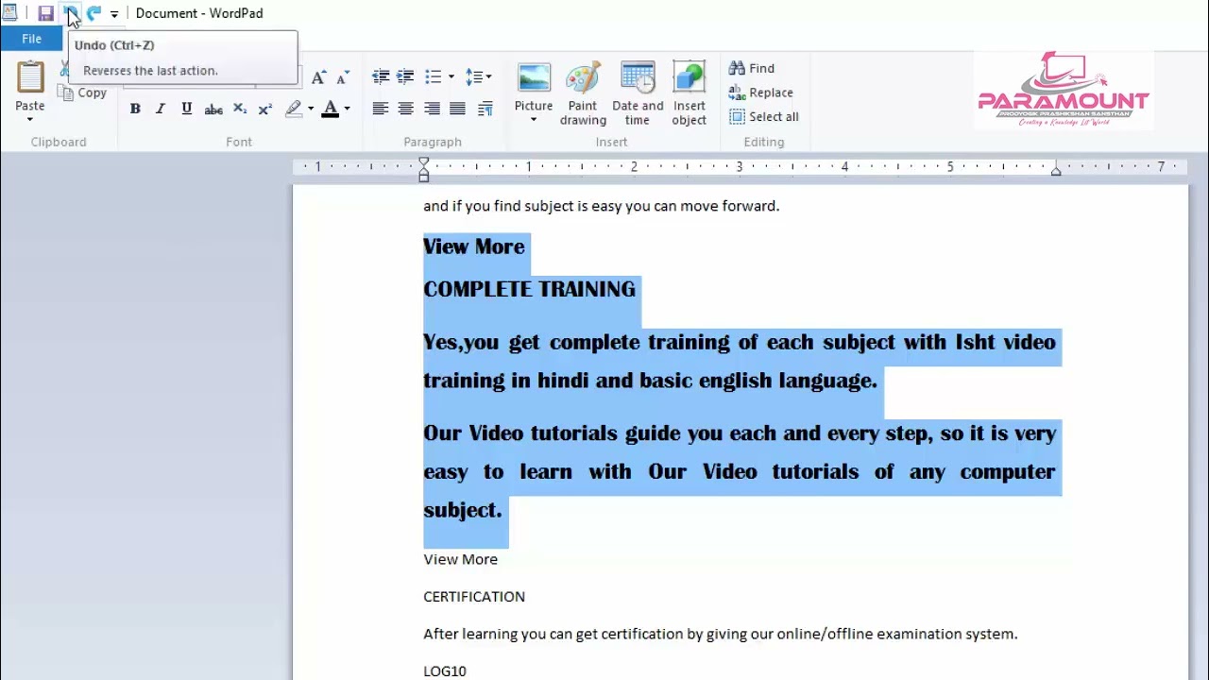This screenshot has height=680, width=1209.
Task: Click the first-line indent marker on the ruler
Action: coord(424,162)
